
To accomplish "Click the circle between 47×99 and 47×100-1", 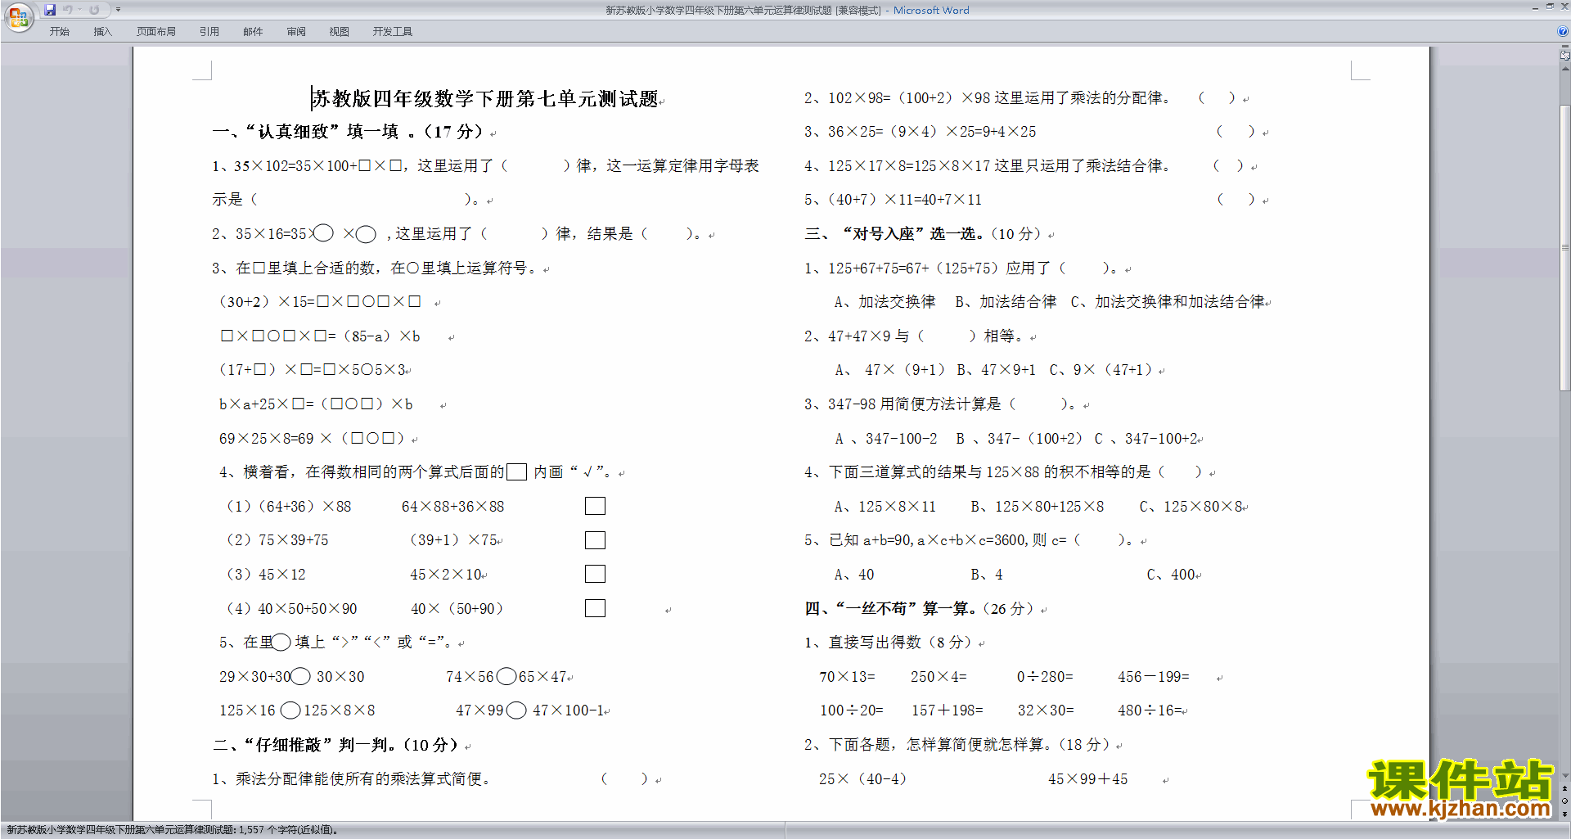I will 516,710.
